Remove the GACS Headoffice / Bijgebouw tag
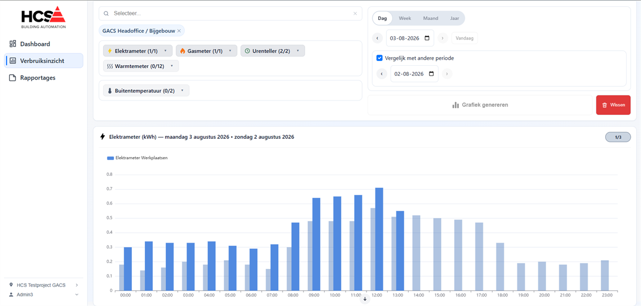 tap(179, 31)
